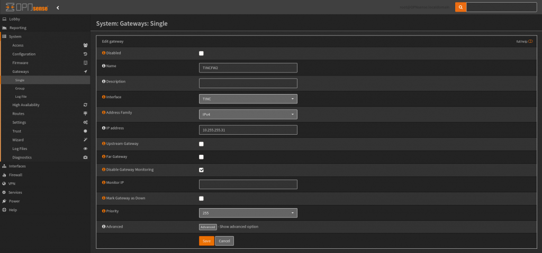Click the orange Save button
542x253 pixels.
[206, 241]
